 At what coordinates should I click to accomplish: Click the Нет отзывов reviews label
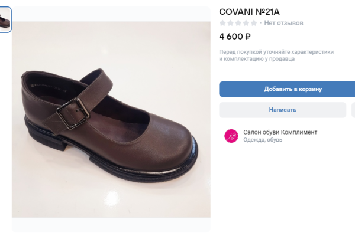(x=283, y=23)
